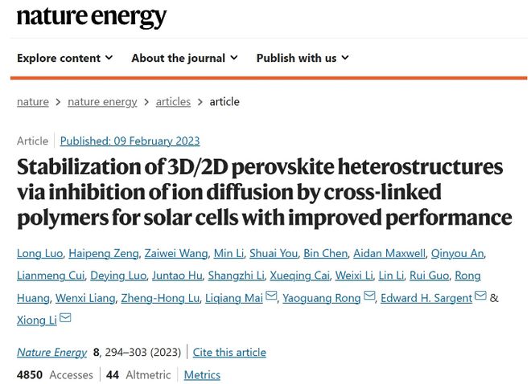Screen dimensions: 531x384
Task: Open author Zheng-Hong Lu's link
Action: (160, 298)
